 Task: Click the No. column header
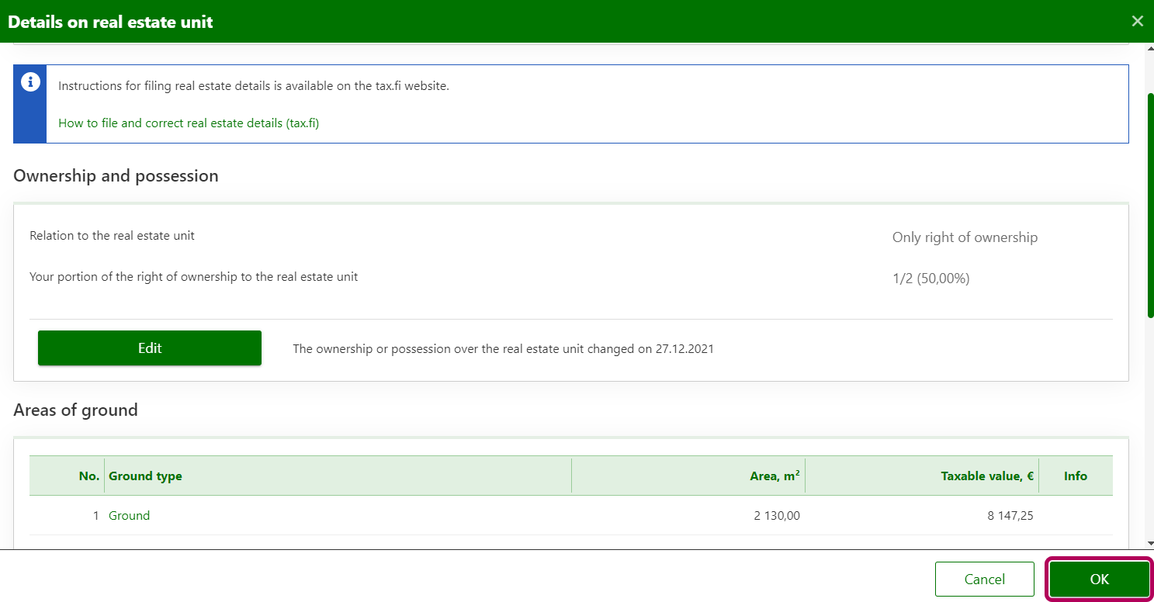(x=89, y=476)
